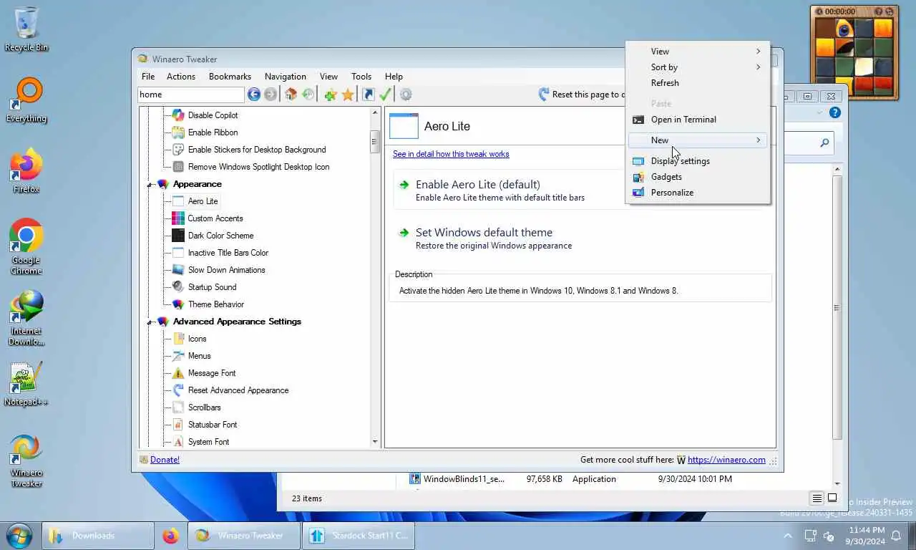
Task: Open the Statusbar Font tweak
Action: tap(205, 425)
